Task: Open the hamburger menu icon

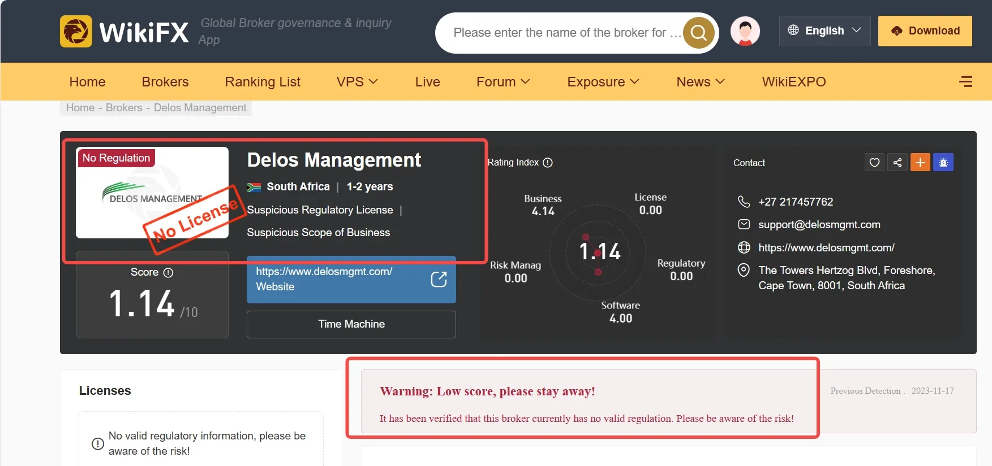Action: [x=966, y=82]
